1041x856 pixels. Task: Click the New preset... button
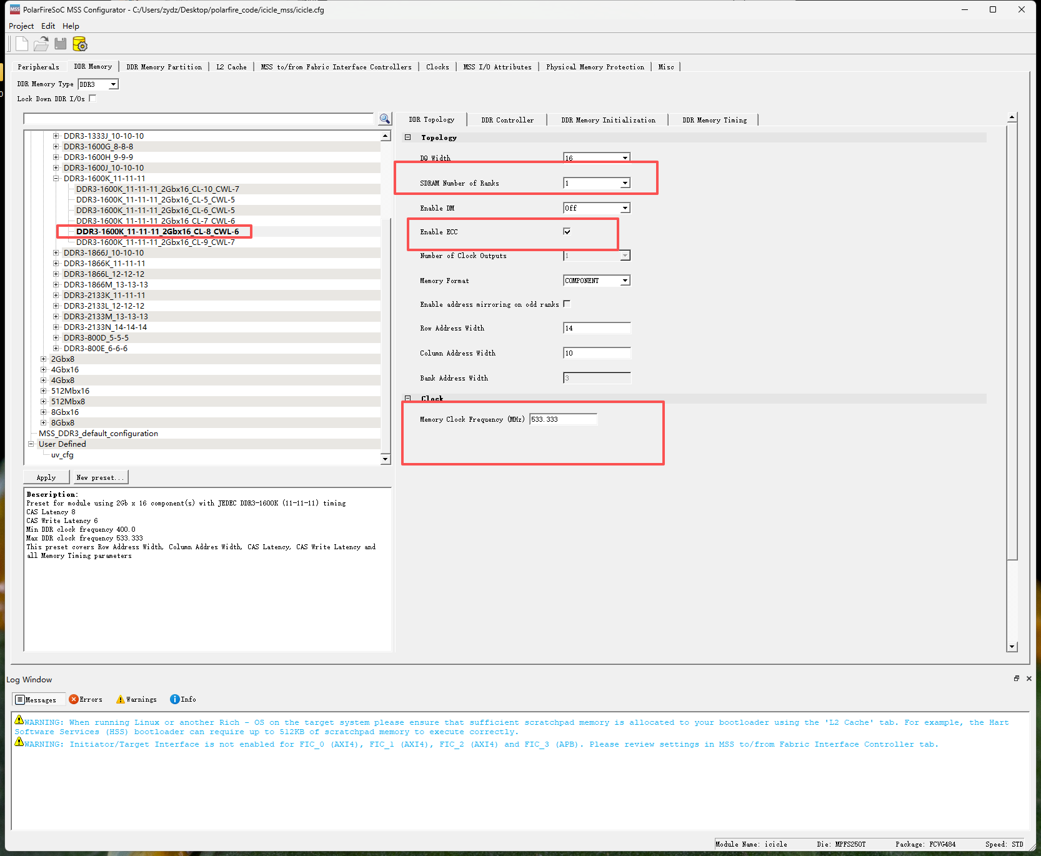coord(101,477)
